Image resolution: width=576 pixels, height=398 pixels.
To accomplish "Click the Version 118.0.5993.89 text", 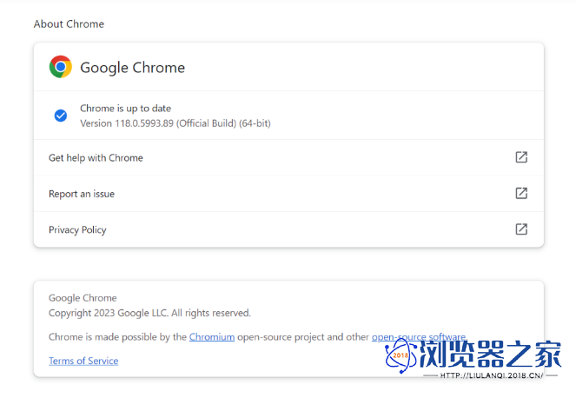I will [x=175, y=123].
